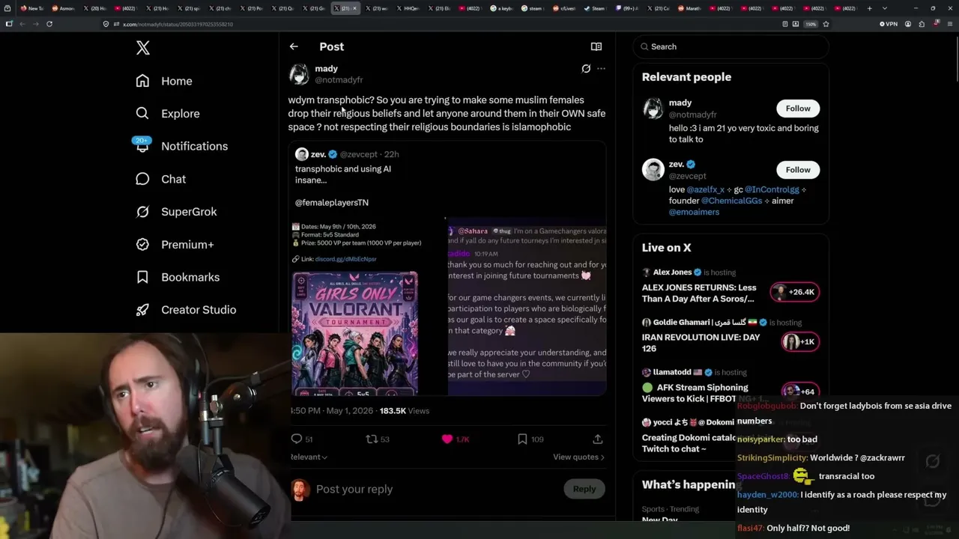Open the @InControlgg mention link
This screenshot has height=539, width=959.
click(772, 189)
